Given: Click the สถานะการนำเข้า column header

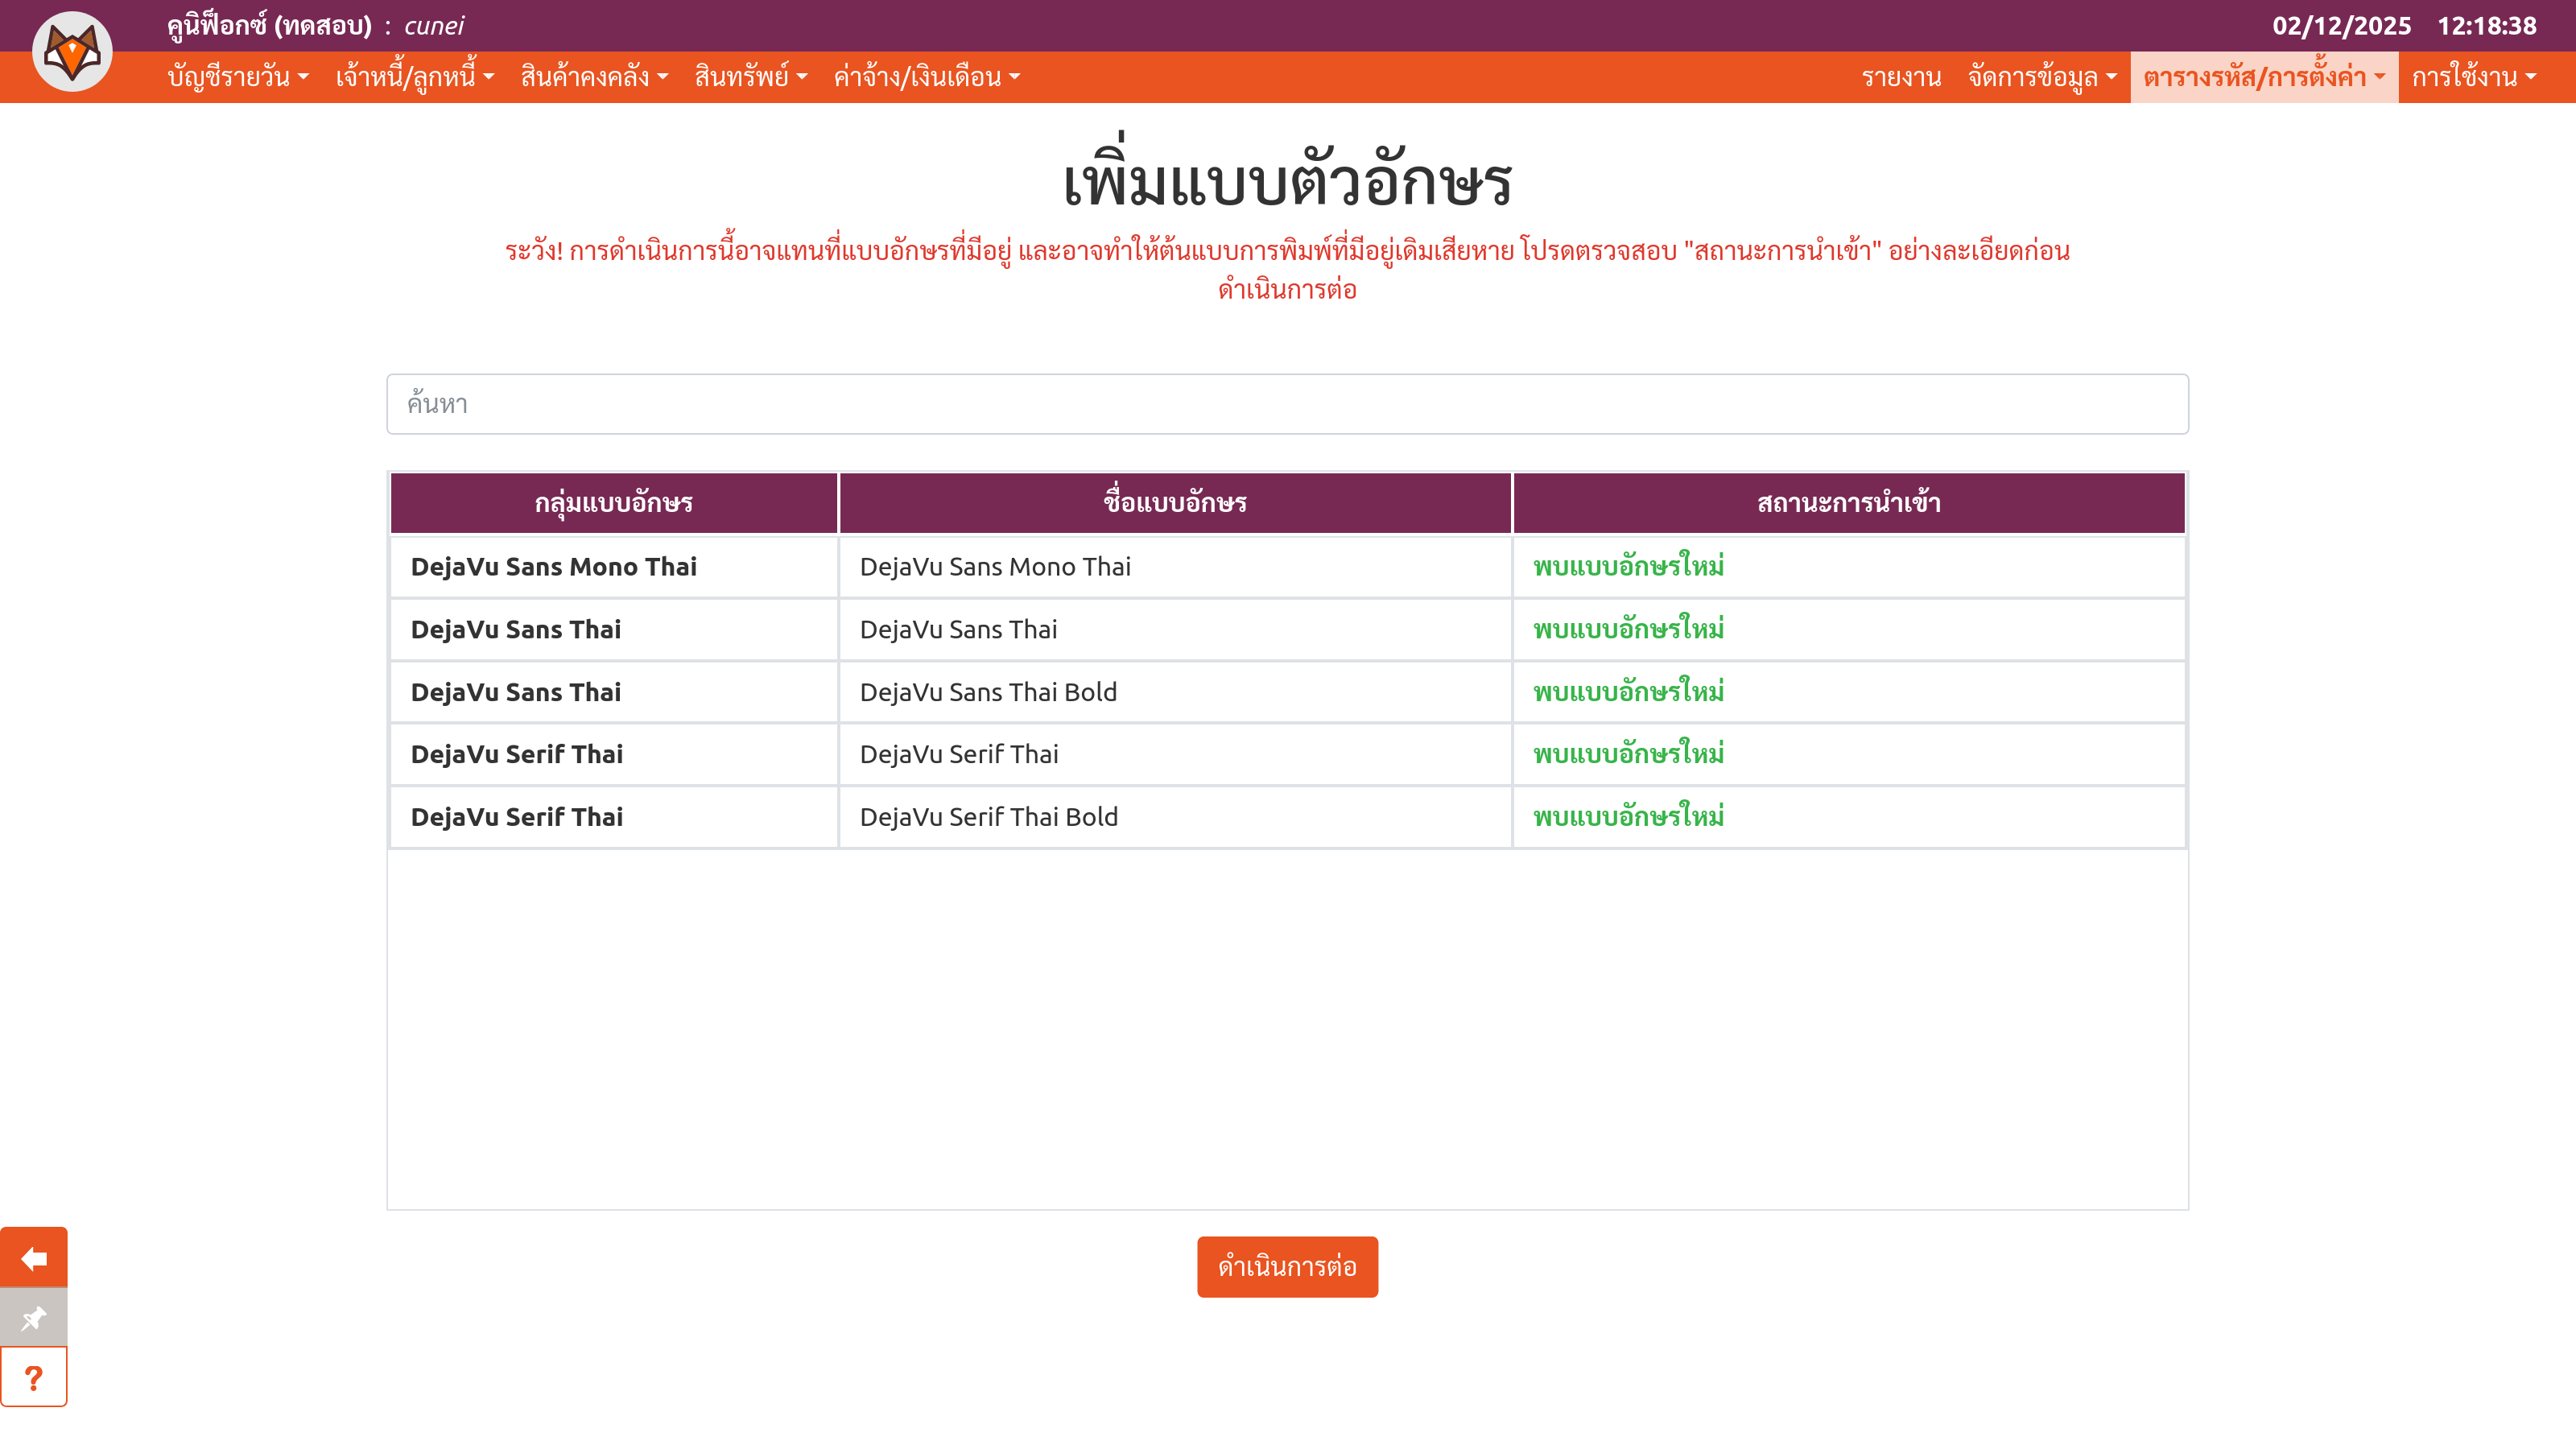Looking at the screenshot, I should pos(1848,503).
